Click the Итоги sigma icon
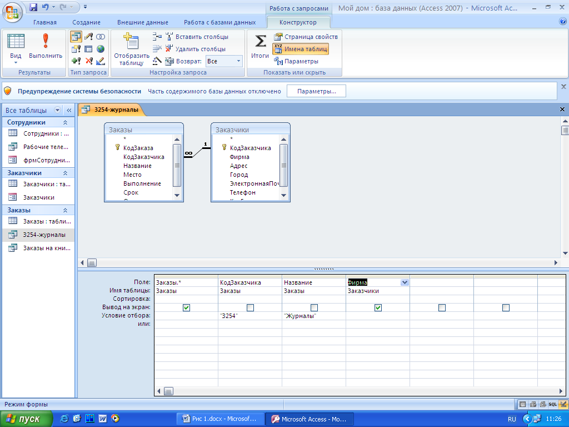 [x=260, y=47]
